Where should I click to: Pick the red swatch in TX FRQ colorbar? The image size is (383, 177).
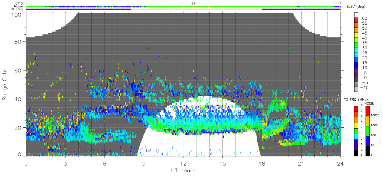[356, 109]
